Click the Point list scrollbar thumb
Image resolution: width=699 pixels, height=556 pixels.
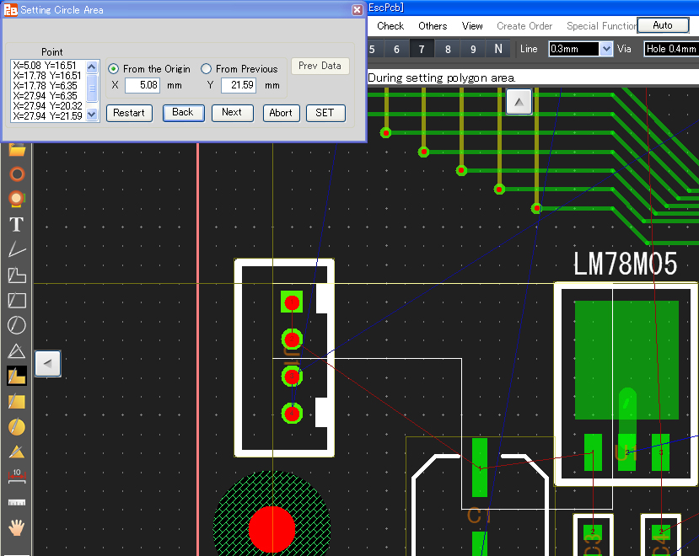pos(92,88)
